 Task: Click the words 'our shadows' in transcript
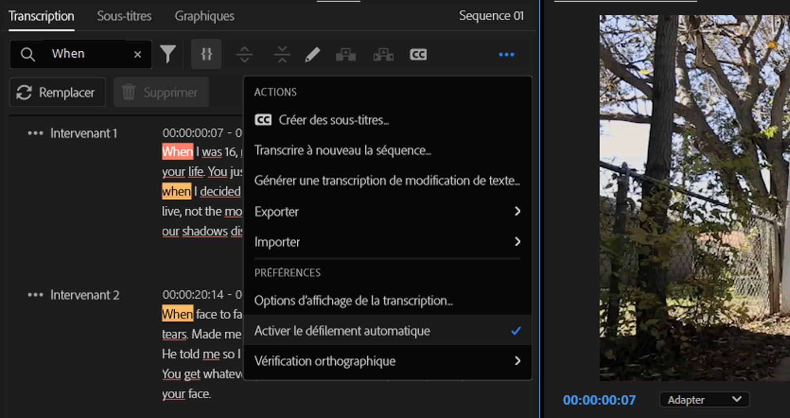195,231
